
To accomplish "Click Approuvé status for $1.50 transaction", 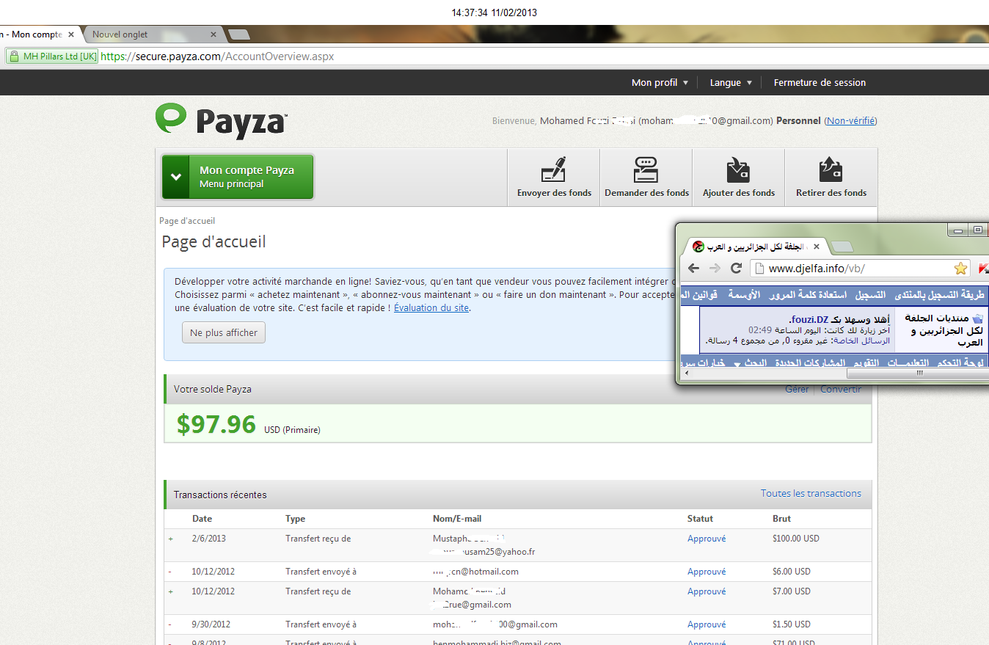I will click(707, 624).
